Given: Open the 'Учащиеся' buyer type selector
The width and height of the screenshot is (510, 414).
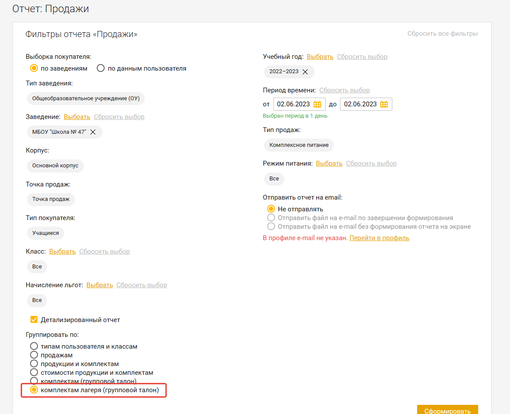Looking at the screenshot, I should 45,233.
